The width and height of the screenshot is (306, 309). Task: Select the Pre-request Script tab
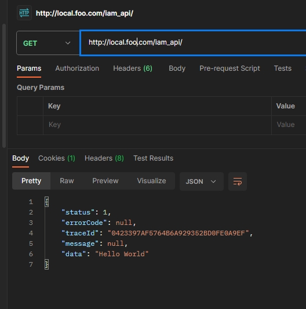230,68
